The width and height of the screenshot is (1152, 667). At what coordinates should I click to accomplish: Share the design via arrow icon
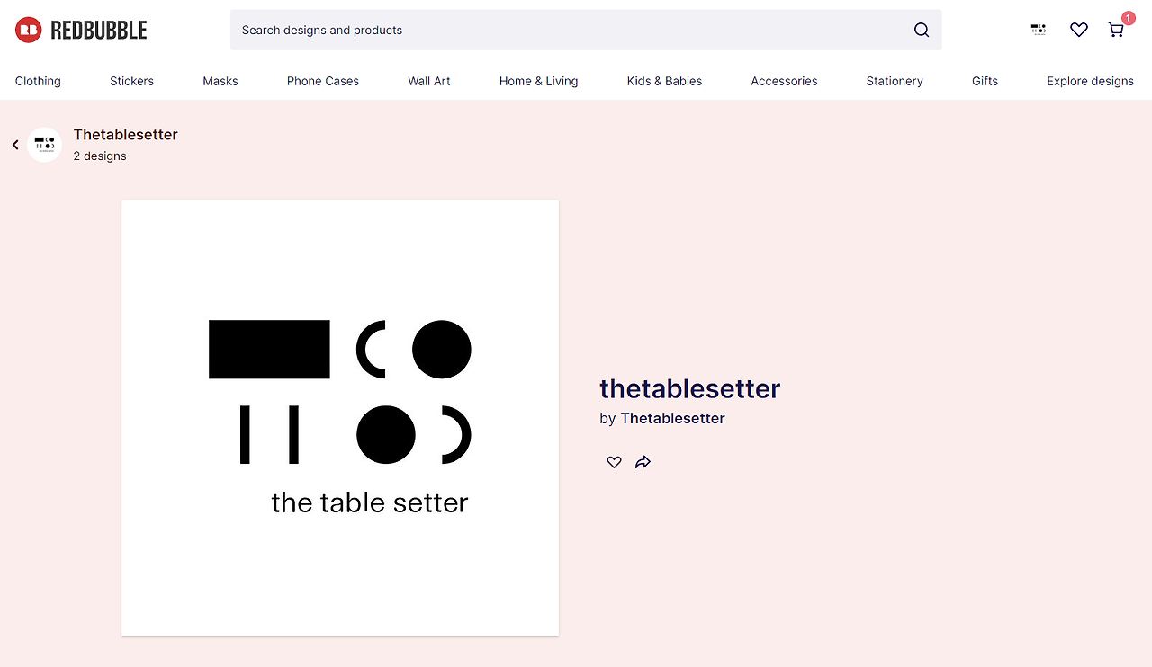click(x=643, y=462)
